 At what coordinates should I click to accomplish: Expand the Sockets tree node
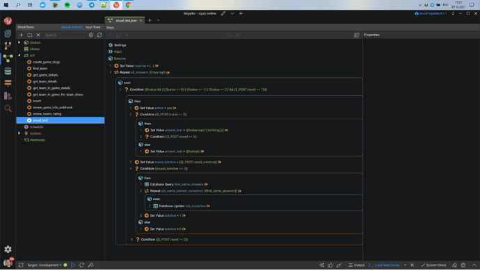[x=19, y=133]
